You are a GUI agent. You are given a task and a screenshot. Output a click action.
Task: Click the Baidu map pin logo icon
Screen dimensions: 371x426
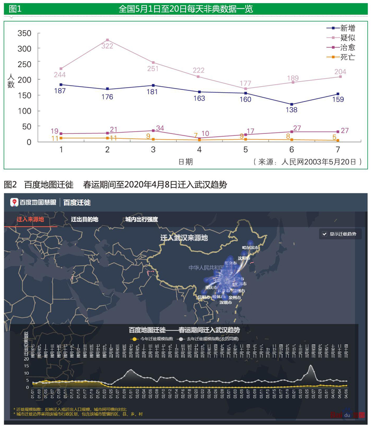[14, 203]
